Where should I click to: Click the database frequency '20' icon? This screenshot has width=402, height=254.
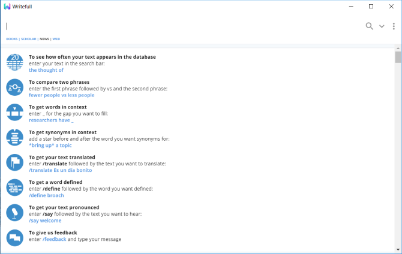(14, 62)
